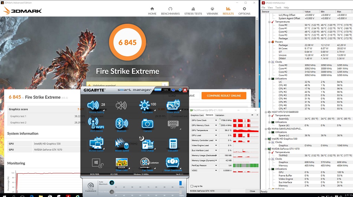
Task: Click the LOAD button in 3DMark
Action: [x=172, y=96]
